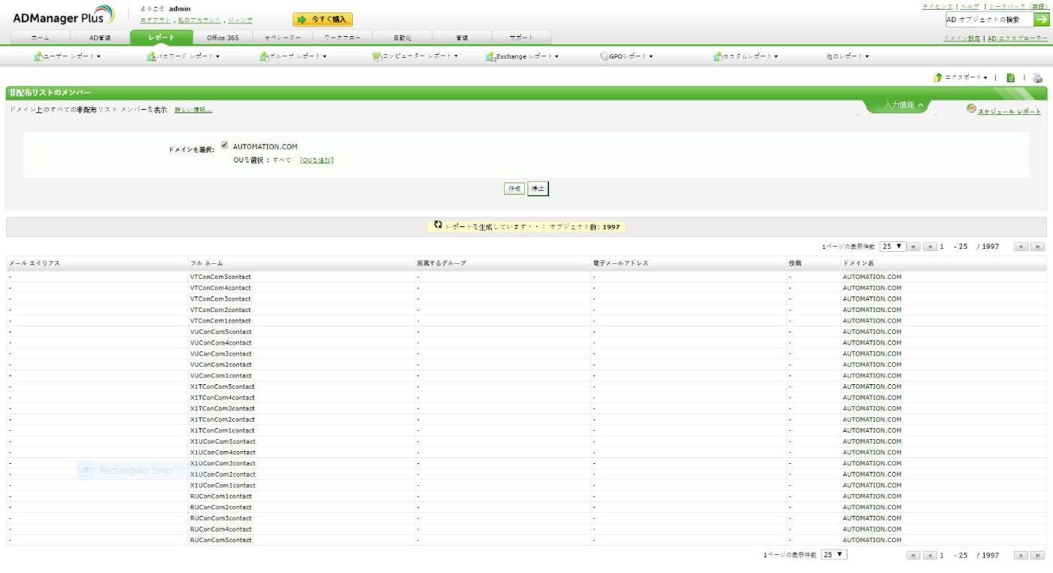
Task: Jump to last page in top pagination
Action: click(1038, 247)
